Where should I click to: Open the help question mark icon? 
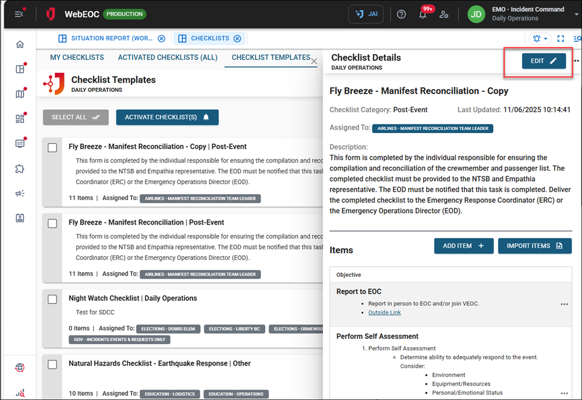(401, 15)
